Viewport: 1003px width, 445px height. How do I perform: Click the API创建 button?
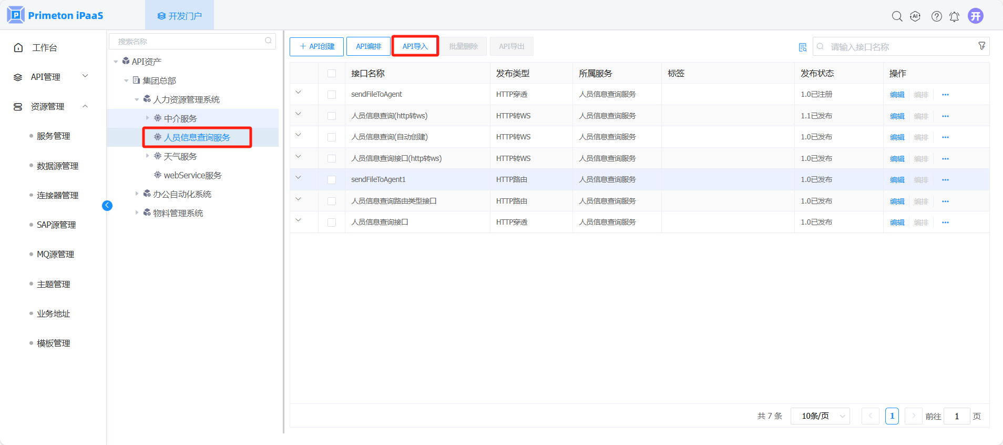[x=316, y=46]
